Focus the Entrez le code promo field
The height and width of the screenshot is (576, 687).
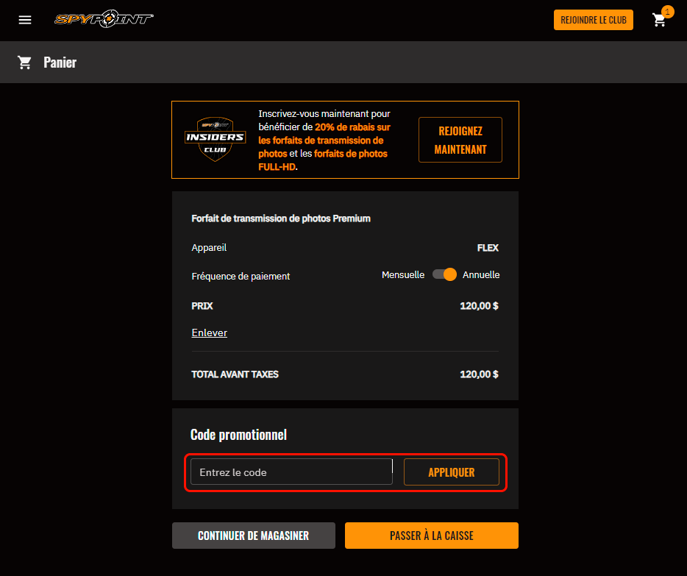coord(291,472)
